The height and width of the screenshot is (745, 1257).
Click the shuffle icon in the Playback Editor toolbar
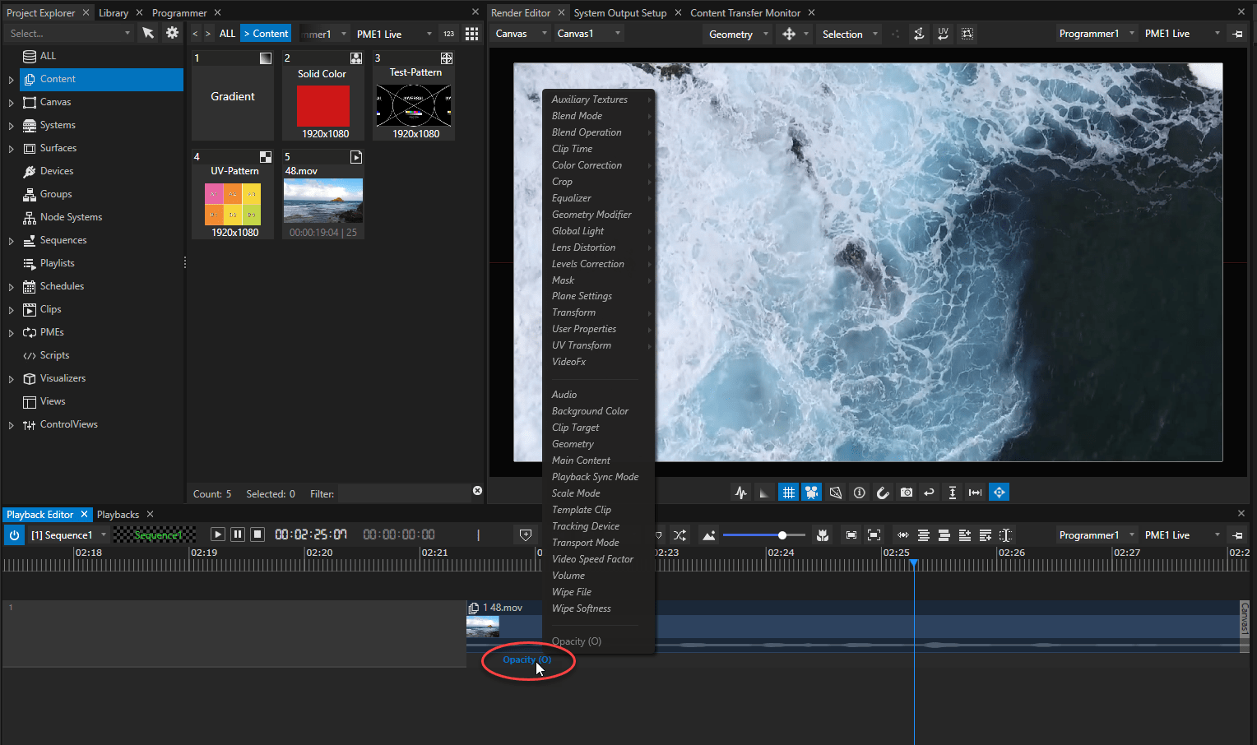[x=680, y=534]
